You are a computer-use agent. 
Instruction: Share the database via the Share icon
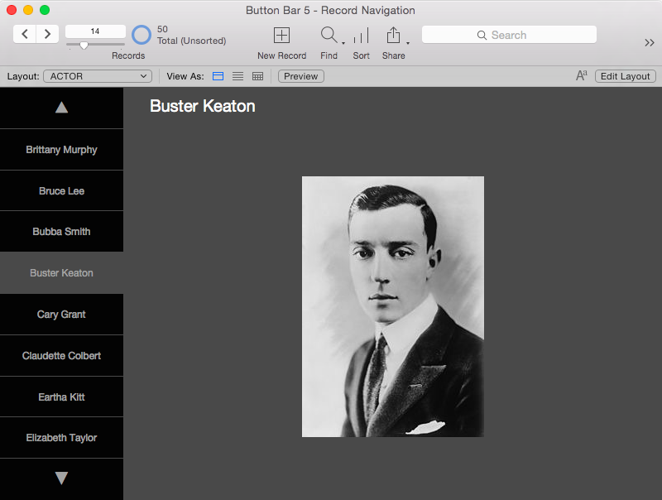coord(393,36)
